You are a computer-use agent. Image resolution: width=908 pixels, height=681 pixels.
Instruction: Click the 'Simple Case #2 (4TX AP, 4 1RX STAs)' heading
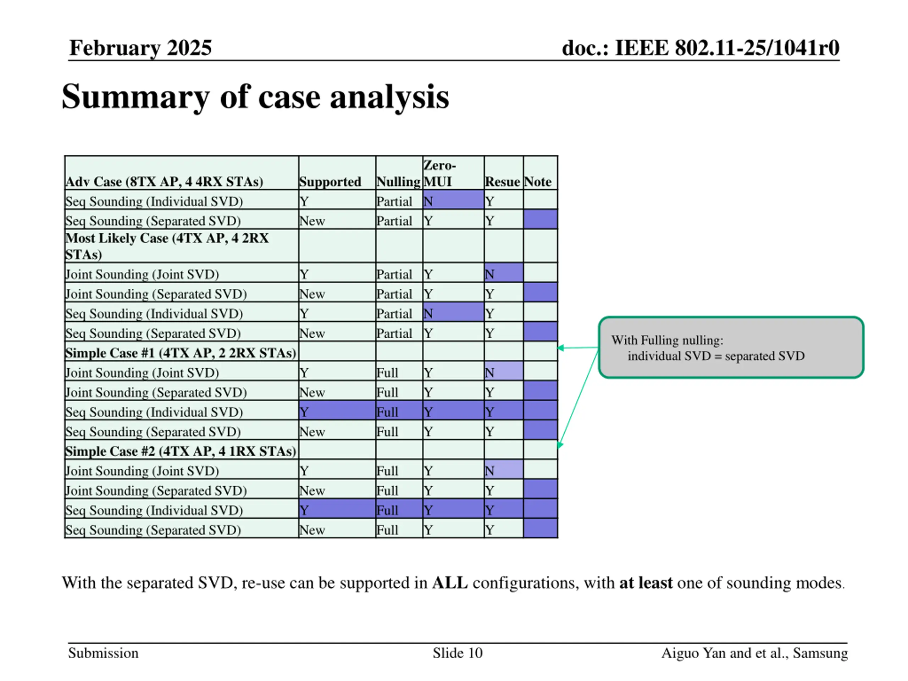coord(181,451)
